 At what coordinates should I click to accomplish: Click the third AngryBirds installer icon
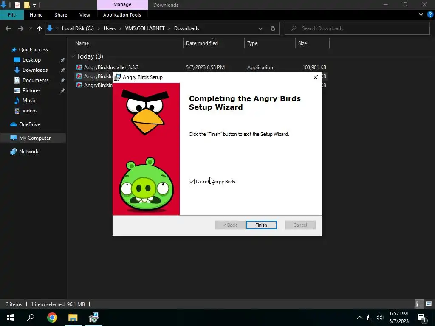[x=79, y=85]
